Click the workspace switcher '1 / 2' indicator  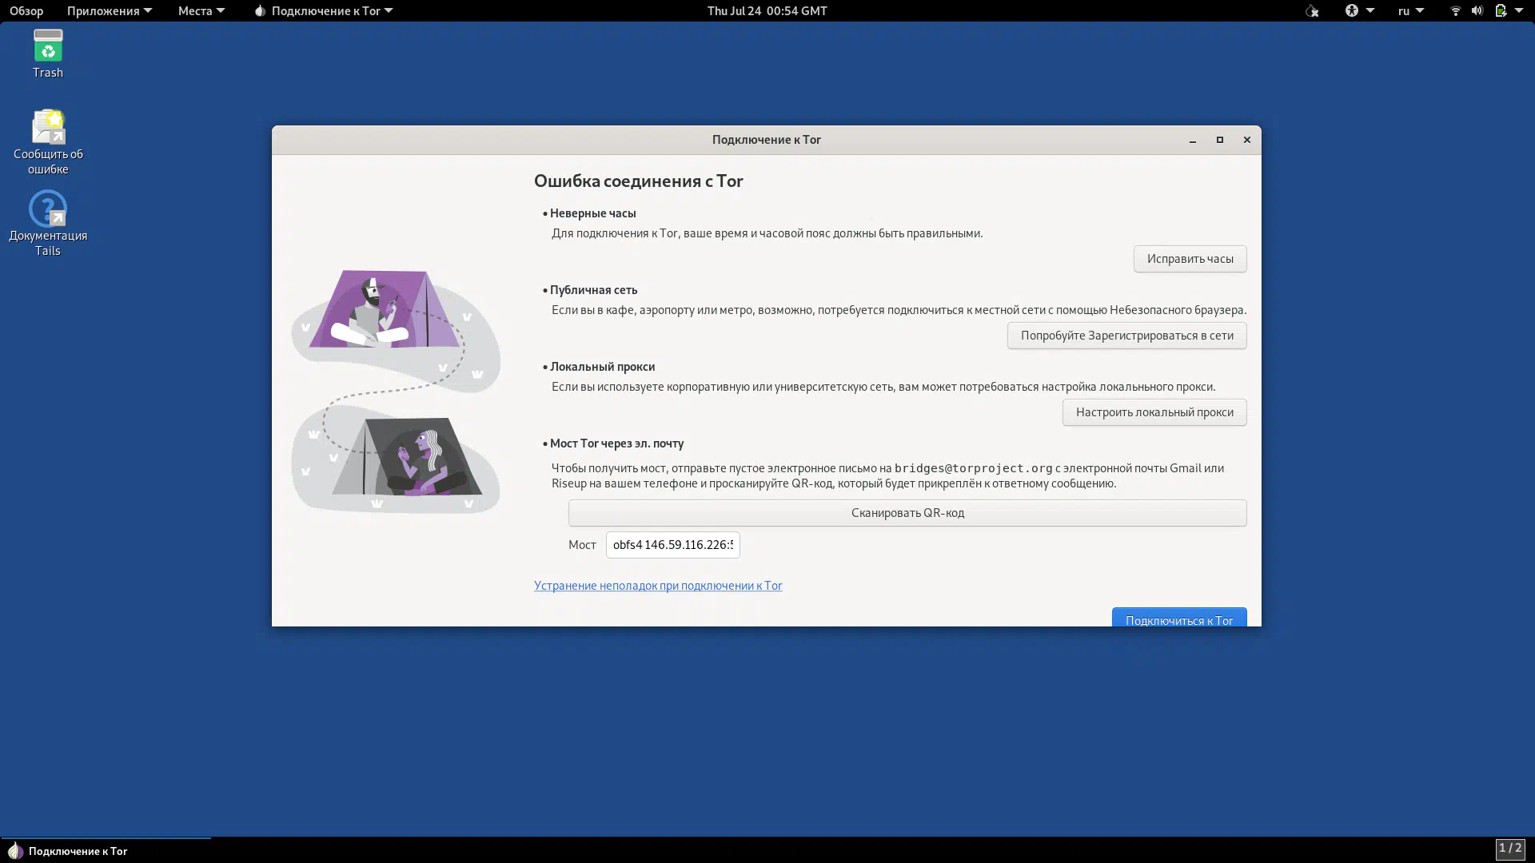1509,849
